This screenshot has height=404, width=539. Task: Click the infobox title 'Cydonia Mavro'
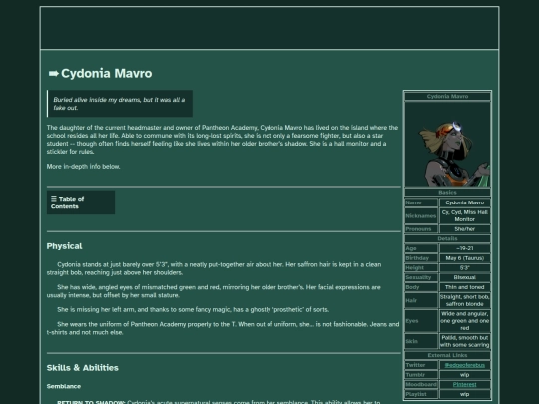tap(447, 96)
